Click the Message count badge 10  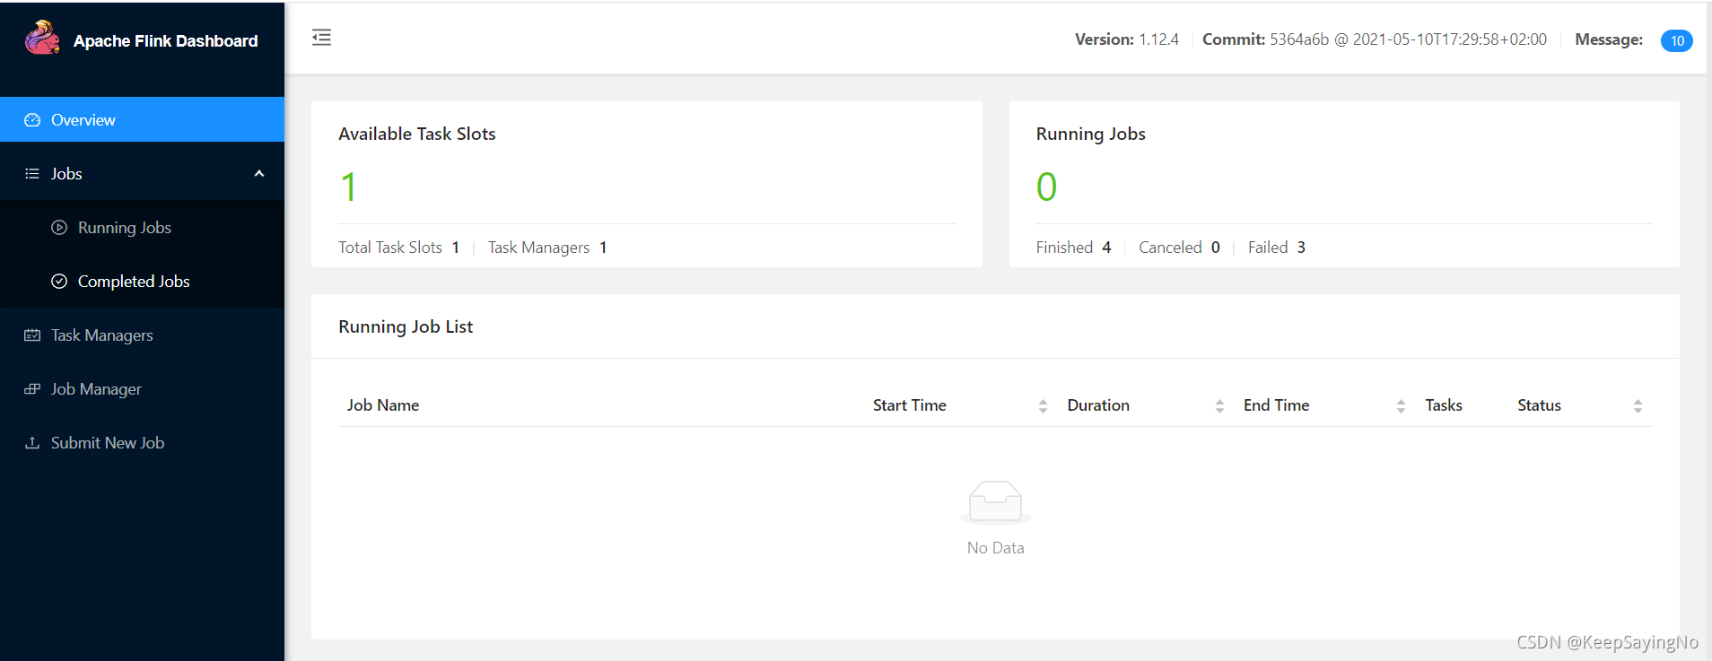(x=1676, y=41)
